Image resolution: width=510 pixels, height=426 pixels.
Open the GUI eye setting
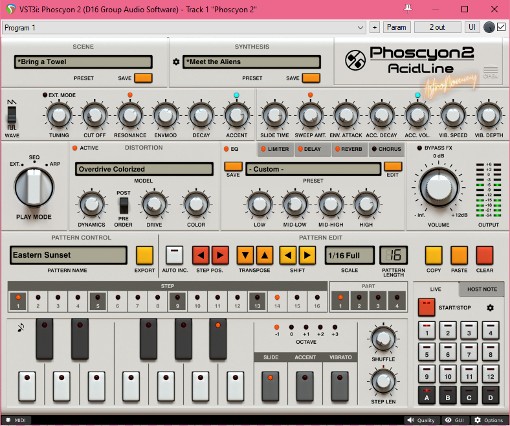coord(455,420)
